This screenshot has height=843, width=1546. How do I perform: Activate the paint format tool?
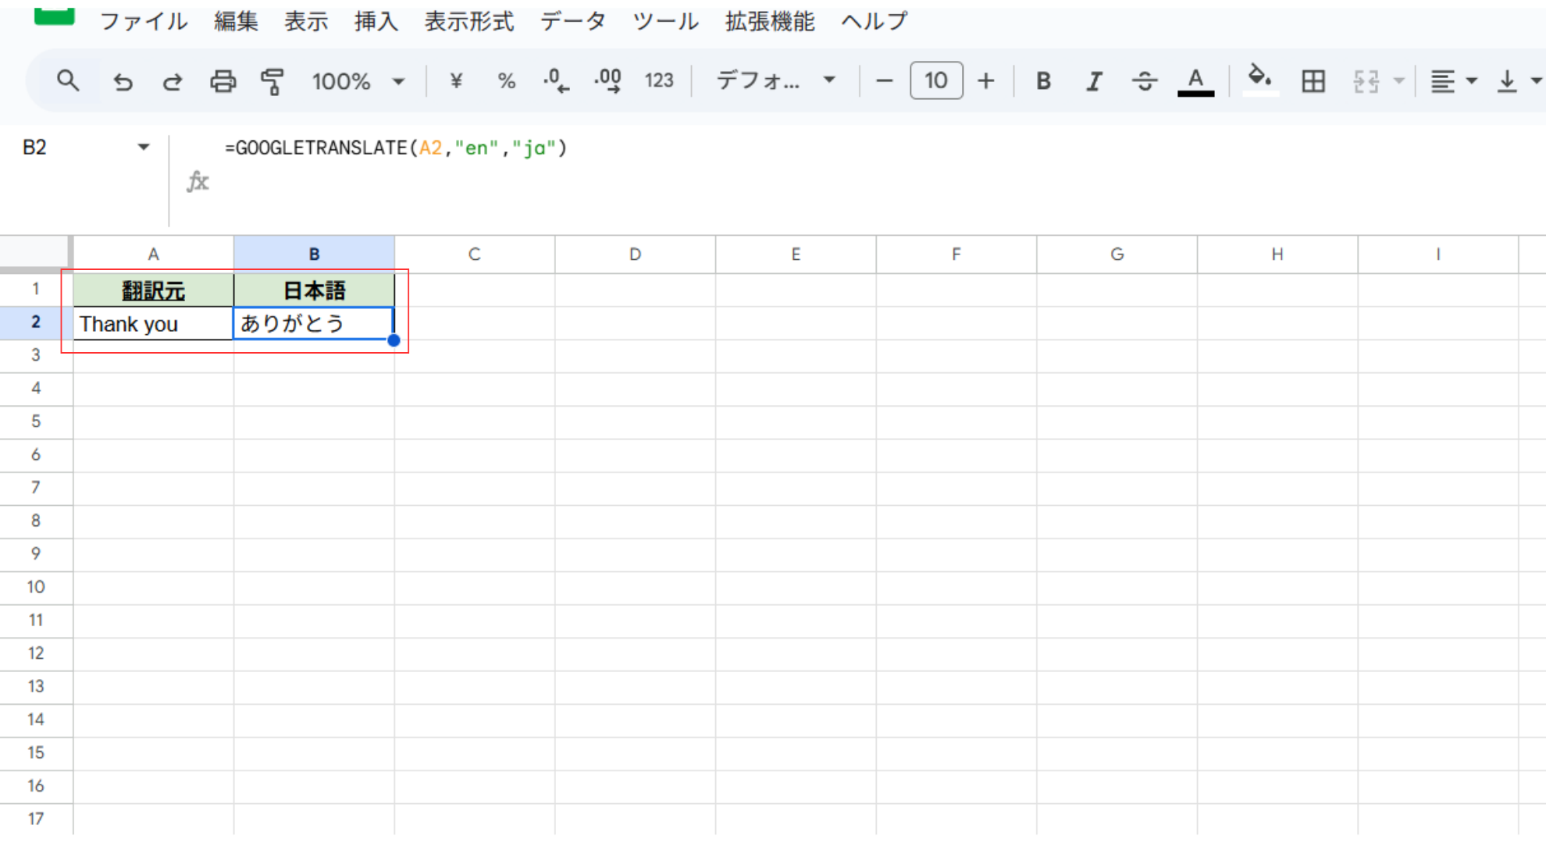[272, 81]
